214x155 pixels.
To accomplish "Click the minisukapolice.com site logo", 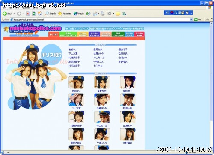I will coord(36,28).
